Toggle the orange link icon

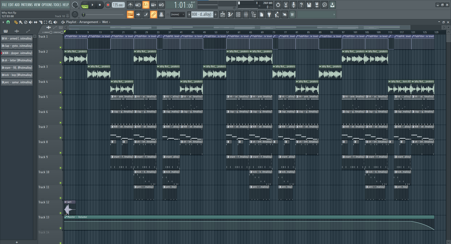(153, 14)
